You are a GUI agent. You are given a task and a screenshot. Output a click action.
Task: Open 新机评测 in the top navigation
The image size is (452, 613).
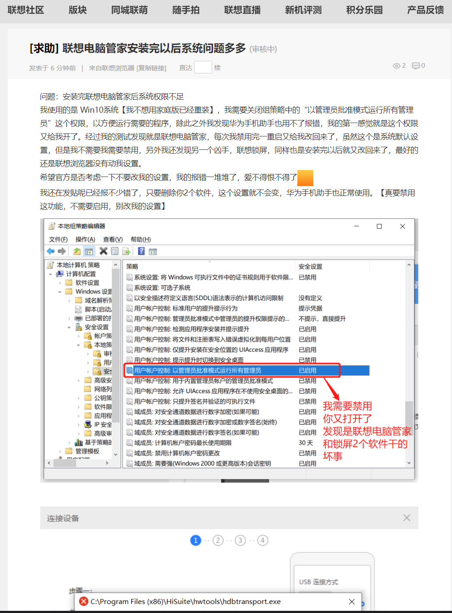pyautogui.click(x=303, y=10)
